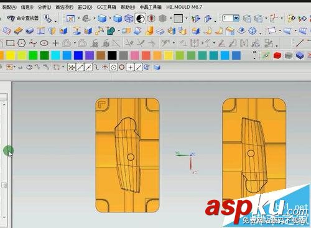Click the gray background square icon
Viewport: 311px width, 228px height.
[179, 19]
